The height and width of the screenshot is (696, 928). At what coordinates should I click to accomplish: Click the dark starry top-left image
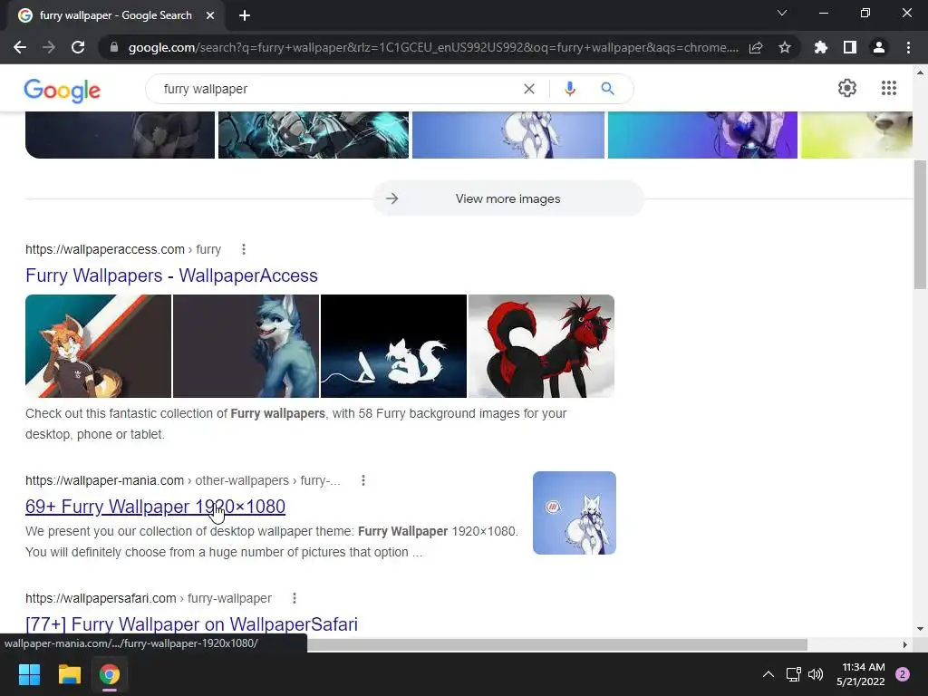121,135
